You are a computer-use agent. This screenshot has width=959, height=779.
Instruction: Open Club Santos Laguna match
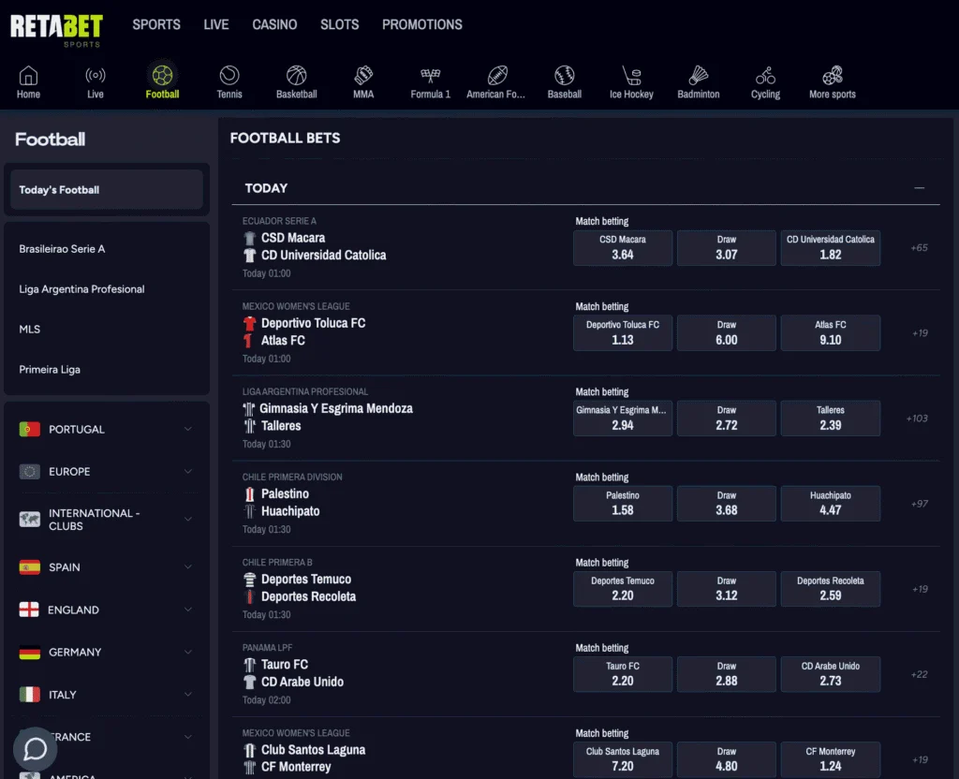click(313, 750)
